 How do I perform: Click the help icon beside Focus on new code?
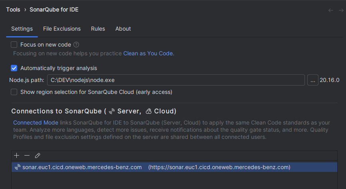[x=76, y=45]
